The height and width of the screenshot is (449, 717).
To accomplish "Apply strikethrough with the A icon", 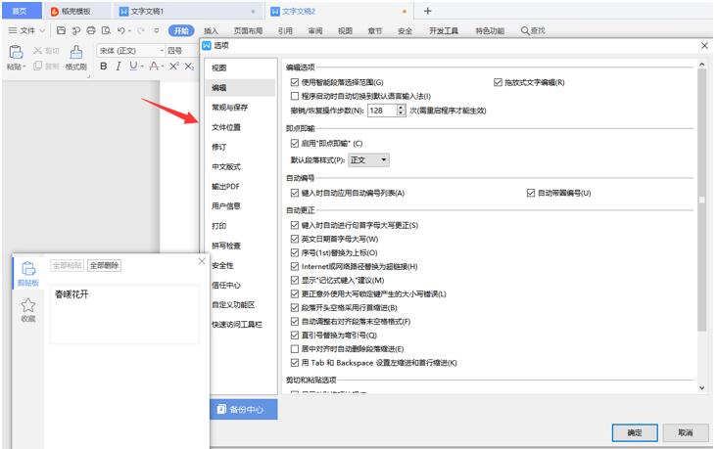I will pyautogui.click(x=154, y=67).
